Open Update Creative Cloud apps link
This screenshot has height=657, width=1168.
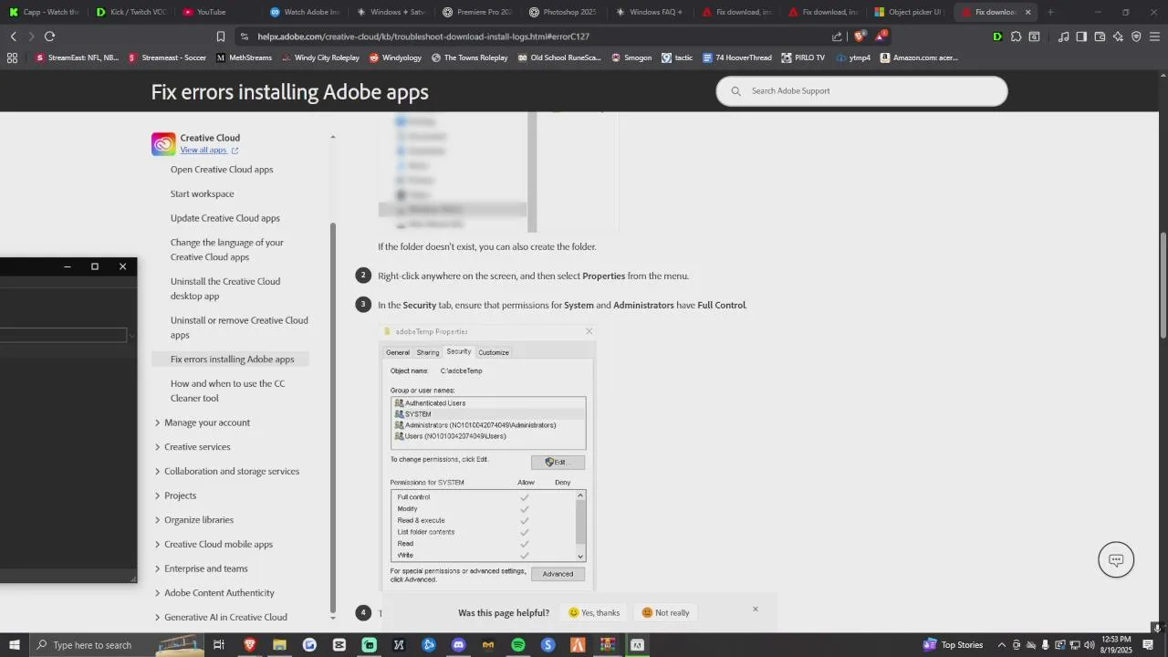(225, 218)
